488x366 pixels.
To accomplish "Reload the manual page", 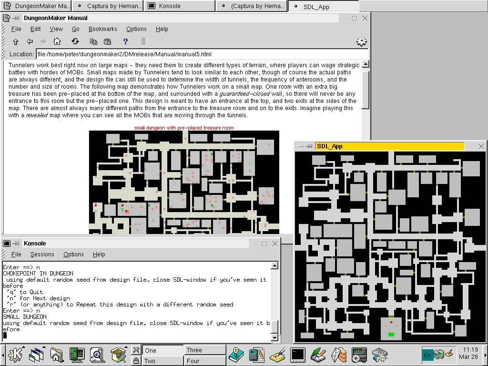I will [75, 41].
